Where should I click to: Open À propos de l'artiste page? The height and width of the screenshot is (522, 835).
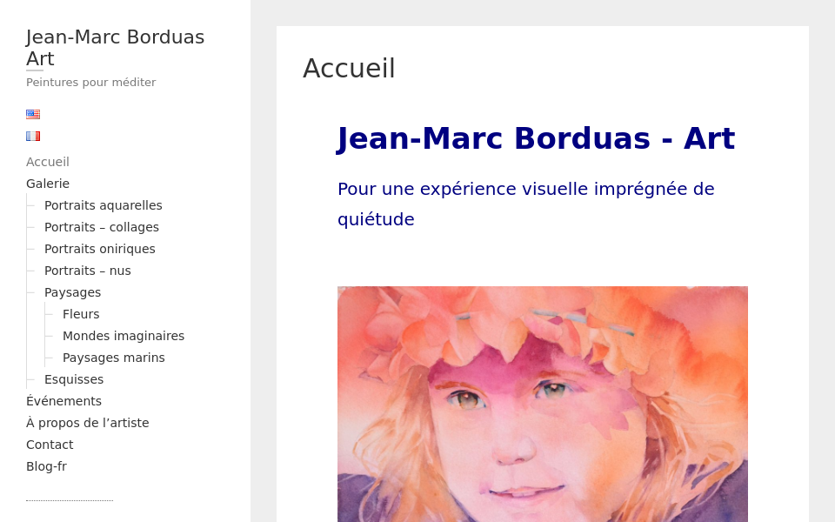coord(87,423)
